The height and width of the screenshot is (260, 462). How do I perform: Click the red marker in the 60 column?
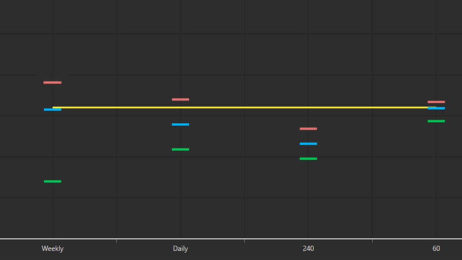pos(436,102)
